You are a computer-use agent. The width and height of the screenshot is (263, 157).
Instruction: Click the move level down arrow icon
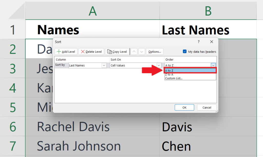point(142,51)
